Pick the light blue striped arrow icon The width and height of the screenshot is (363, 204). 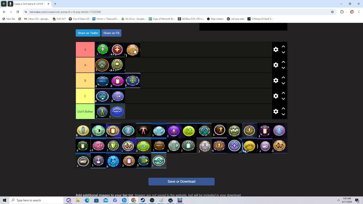coord(159,130)
